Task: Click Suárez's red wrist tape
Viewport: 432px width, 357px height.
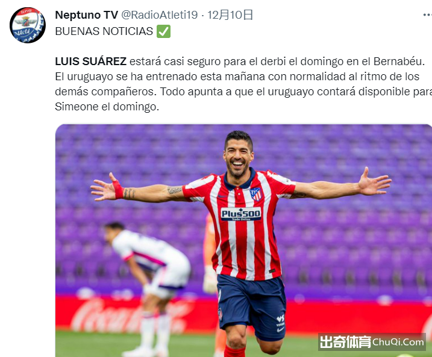Action: (118, 189)
